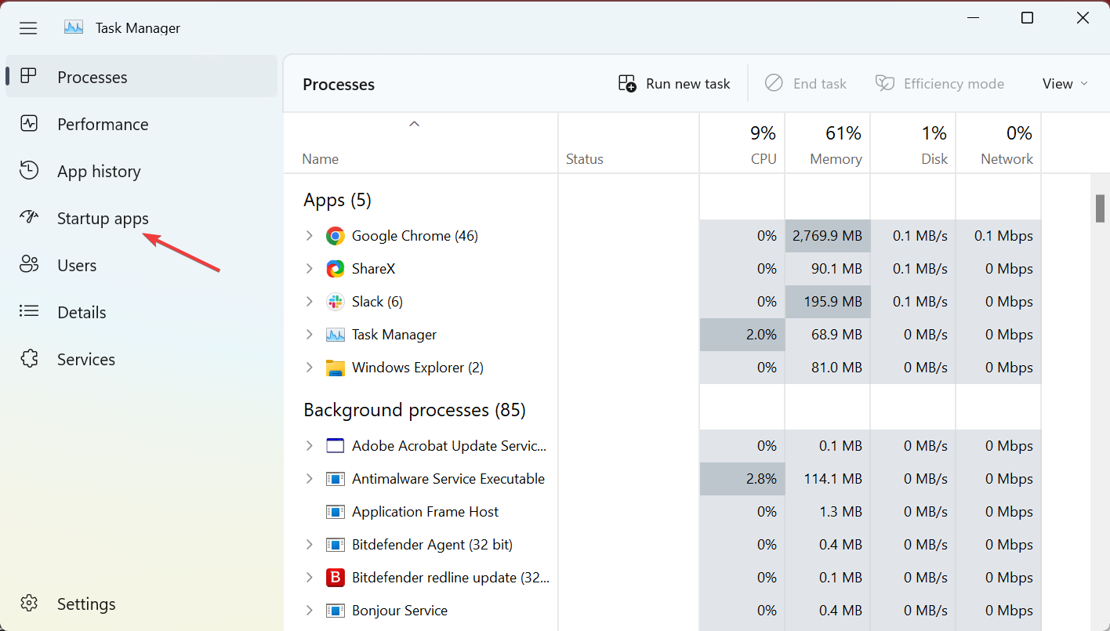Click Chrome's 2,769.9 MB memory cell
The width and height of the screenshot is (1110, 631).
827,236
